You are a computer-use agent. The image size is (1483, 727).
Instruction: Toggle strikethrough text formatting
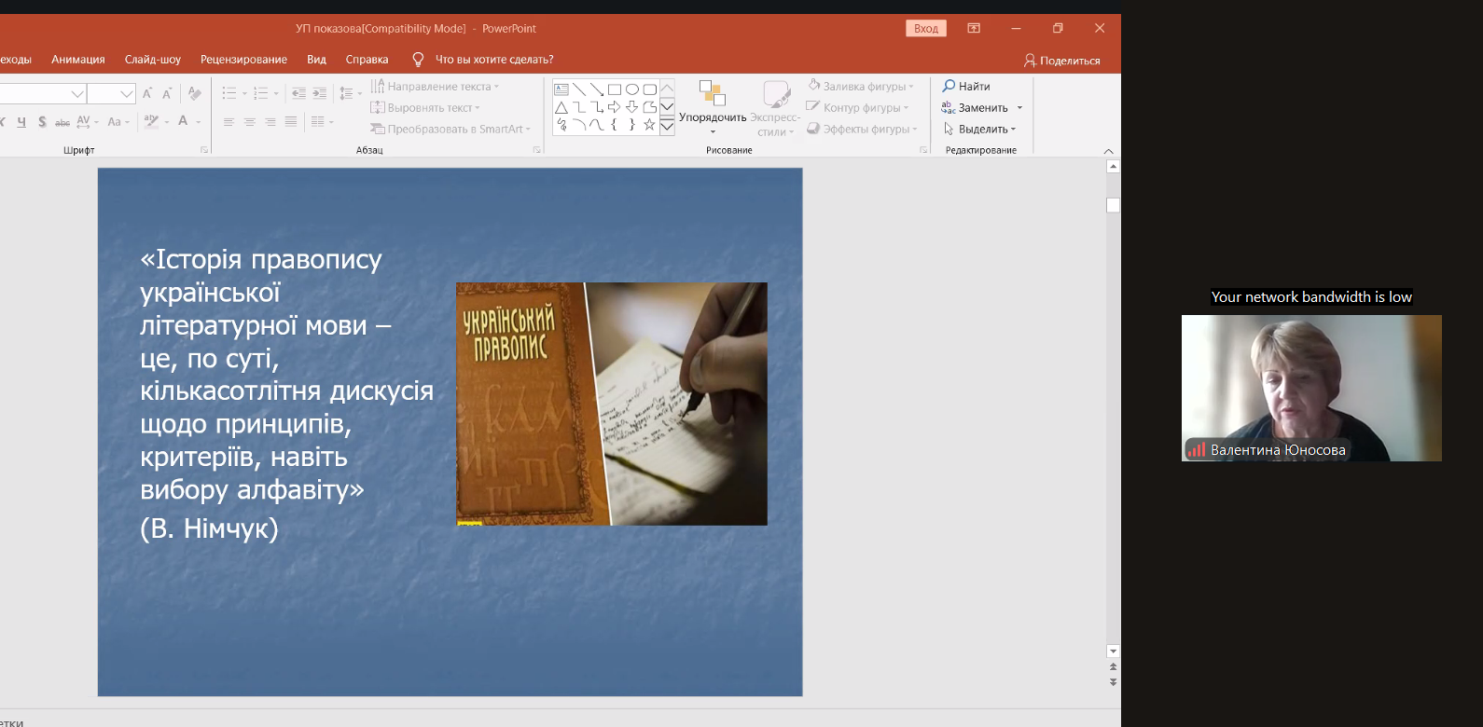point(62,122)
